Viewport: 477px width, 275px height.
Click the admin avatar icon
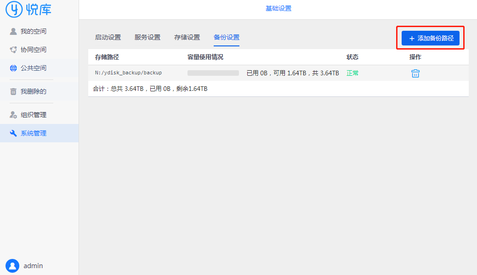12,266
